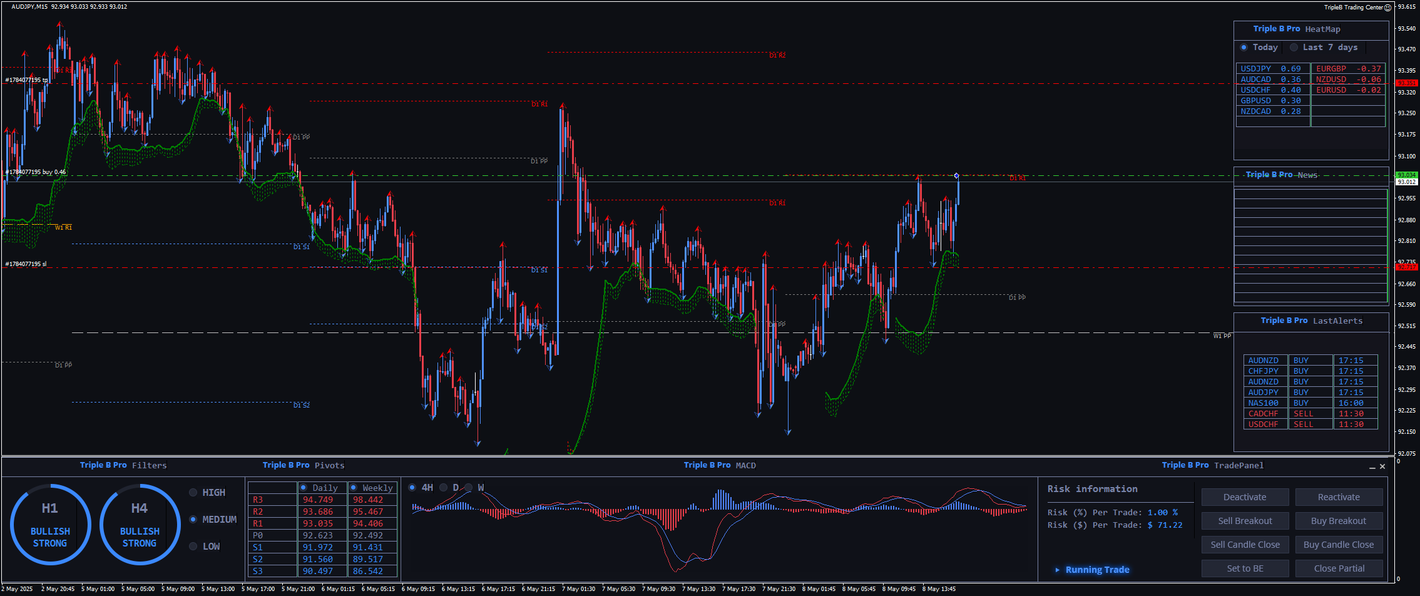Image resolution: width=1420 pixels, height=596 pixels.
Task: Click the AUDJPY BUY alert row
Action: (x=1310, y=393)
